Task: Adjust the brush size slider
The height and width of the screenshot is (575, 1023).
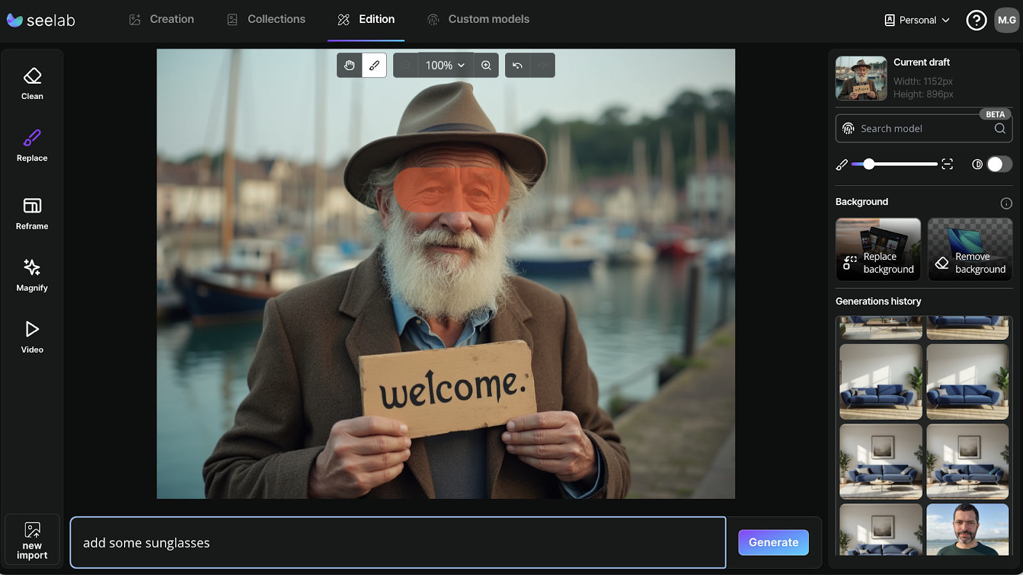Action: [868, 164]
